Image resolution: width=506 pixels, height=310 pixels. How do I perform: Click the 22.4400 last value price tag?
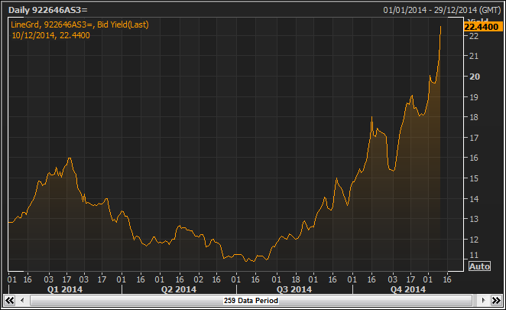[482, 27]
